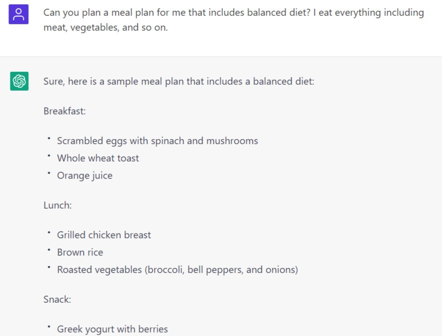Select the "Lunch:" heading
The width and height of the screenshot is (442, 336).
point(58,205)
